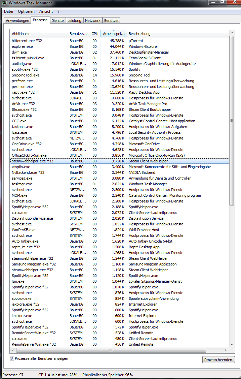
Task: Select the OneDrive.exe *32 process
Action: tap(119, 144)
